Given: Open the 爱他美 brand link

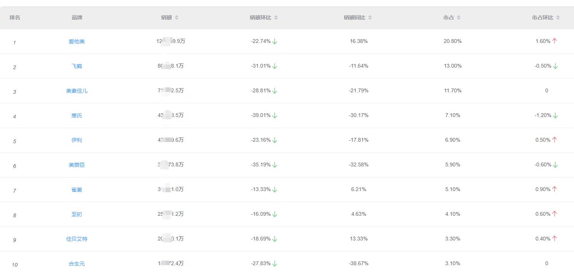Looking at the screenshot, I should coord(77,41).
